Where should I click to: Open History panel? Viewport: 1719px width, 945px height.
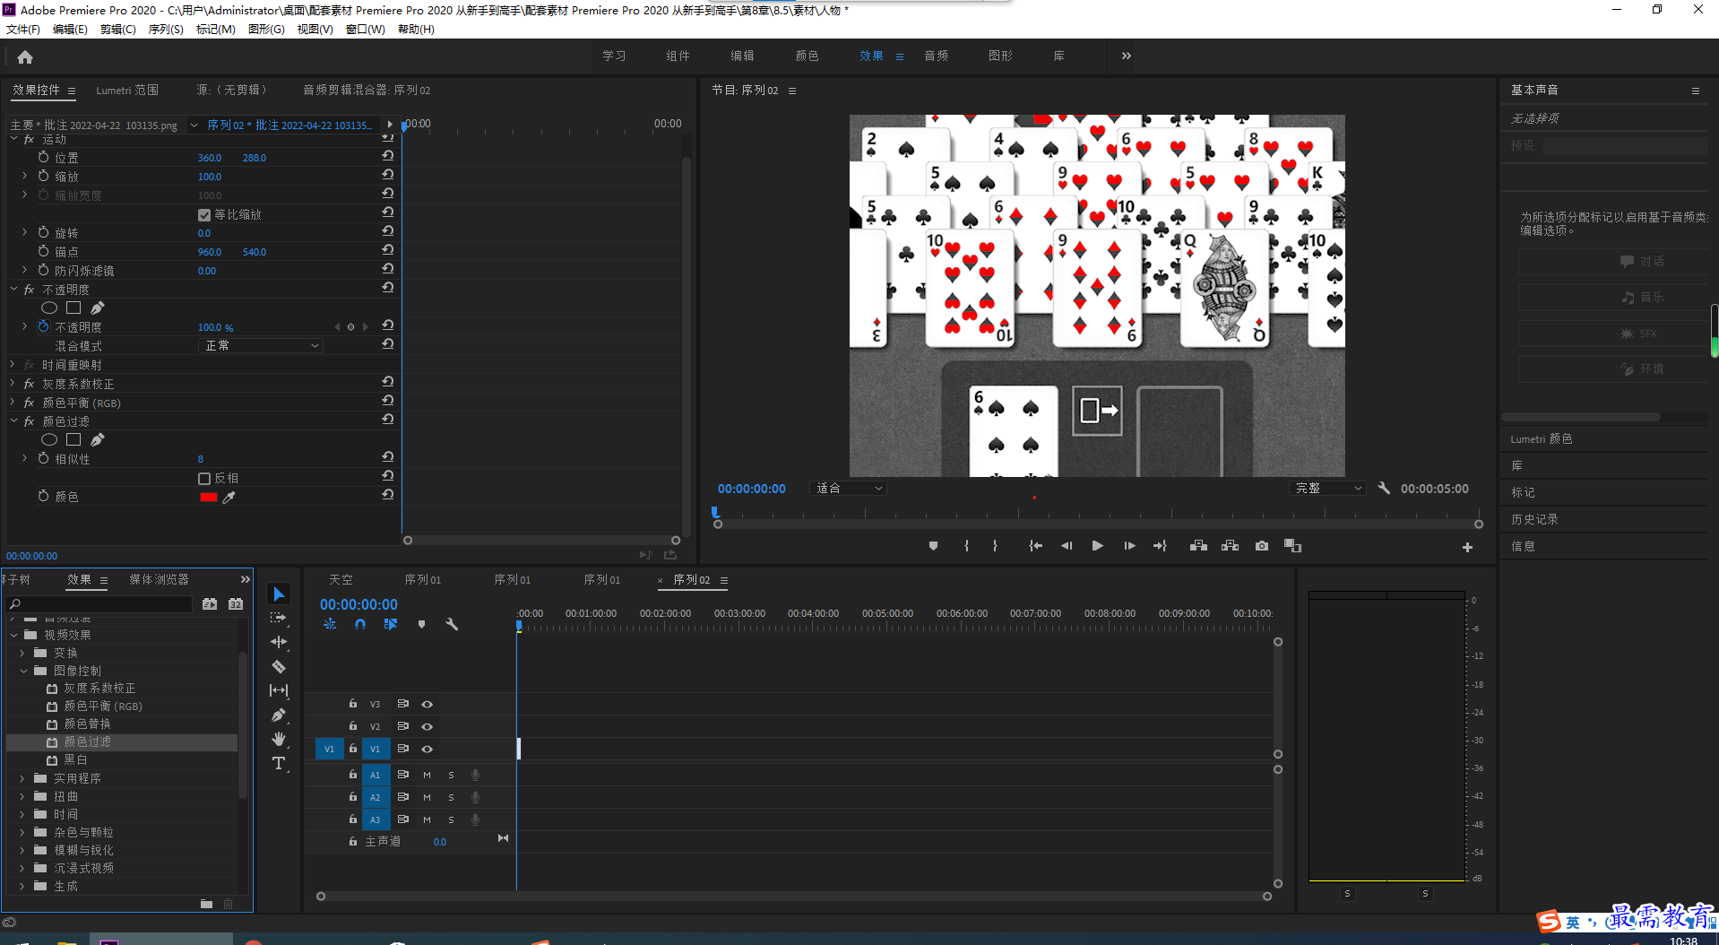(x=1534, y=519)
